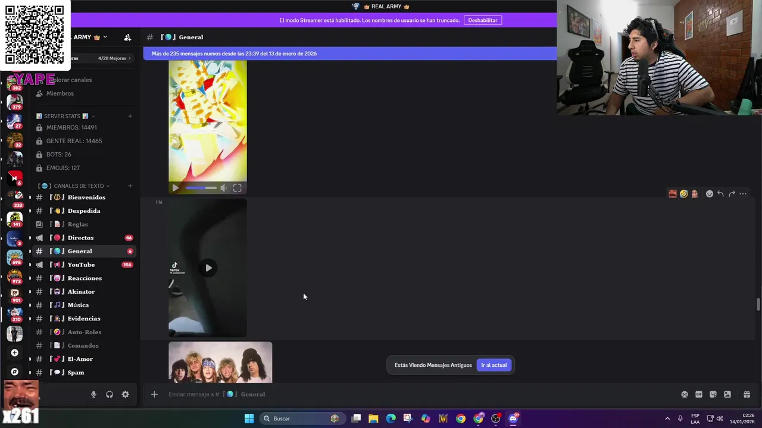The height and width of the screenshot is (428, 762).
Task: Mute the top video's audio
Action: click(x=223, y=188)
